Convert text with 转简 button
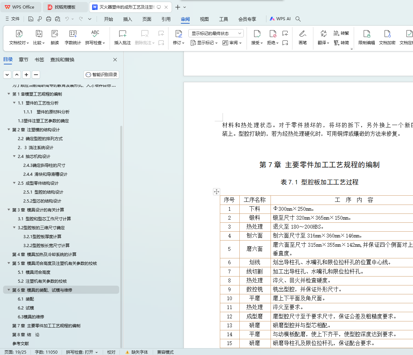 341,43
